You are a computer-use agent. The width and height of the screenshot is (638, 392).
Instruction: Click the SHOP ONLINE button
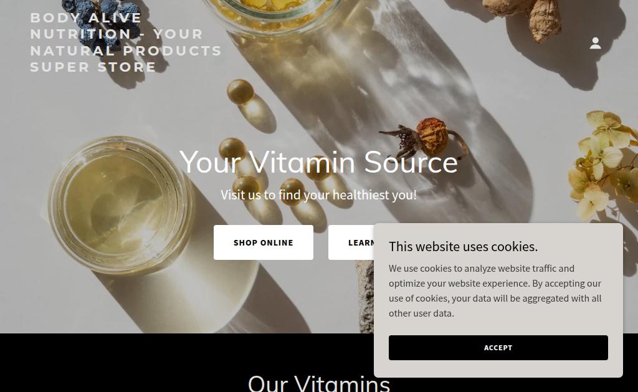264,242
